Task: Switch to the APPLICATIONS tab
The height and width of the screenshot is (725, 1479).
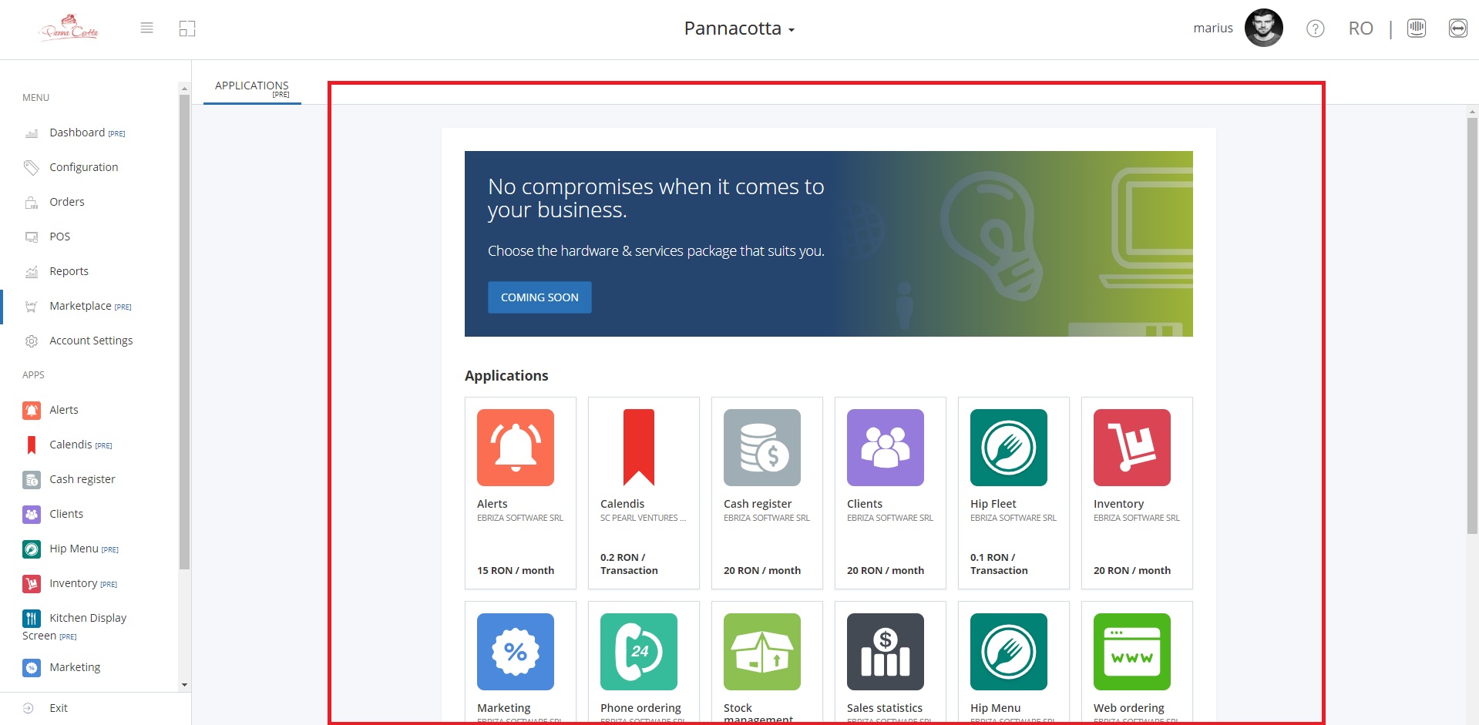Action: click(x=252, y=88)
